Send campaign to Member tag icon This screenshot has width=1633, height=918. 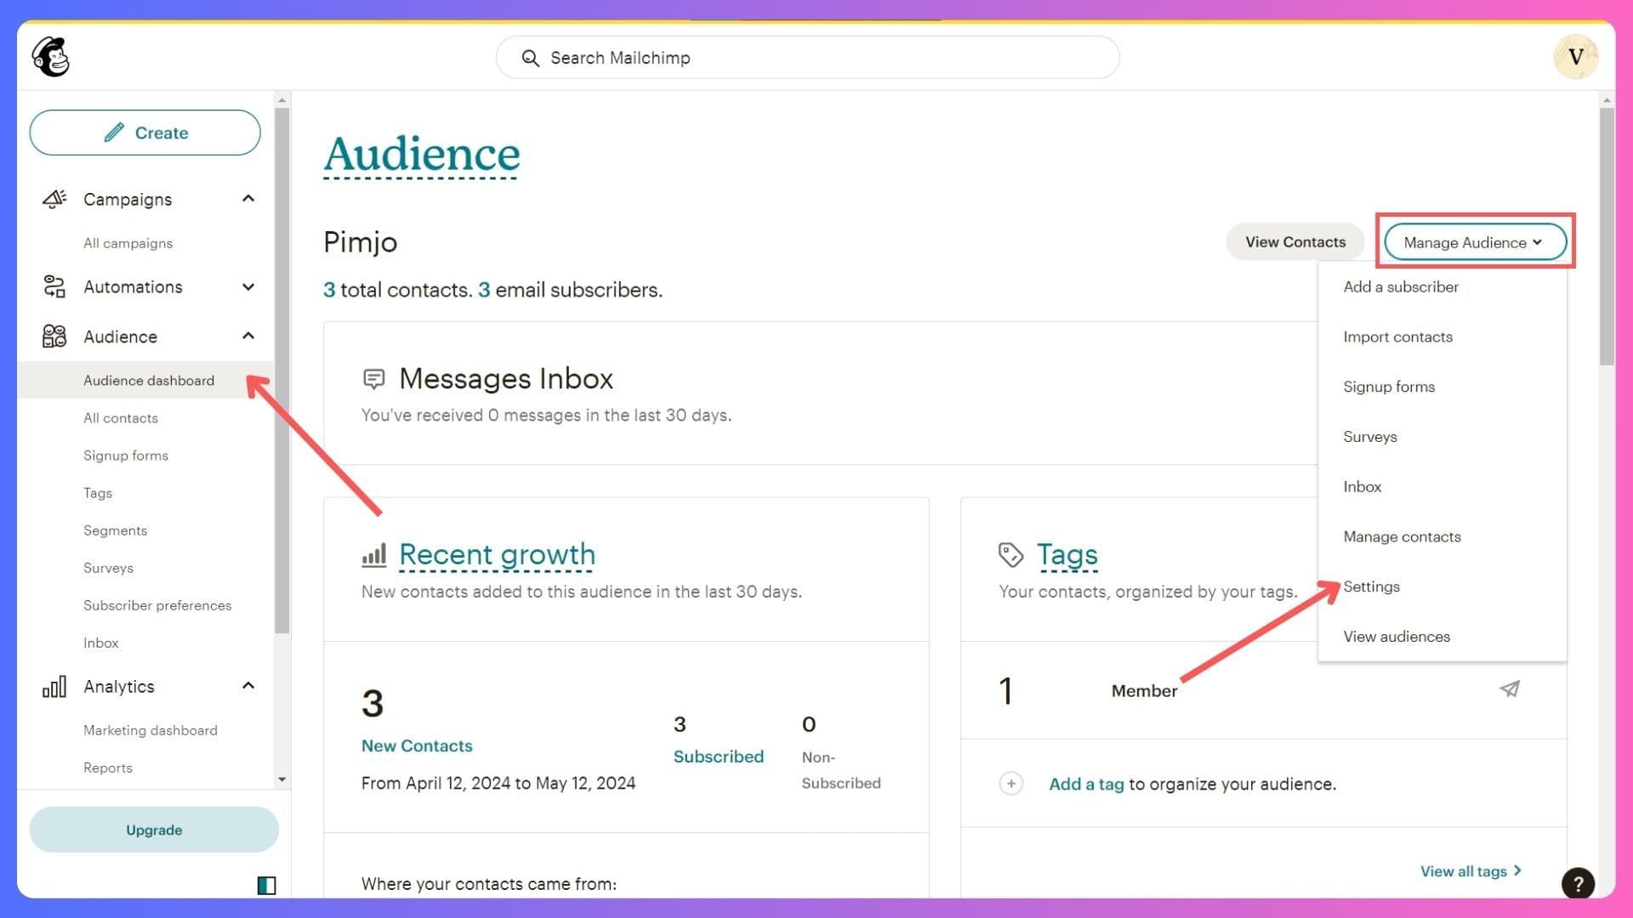click(x=1510, y=689)
